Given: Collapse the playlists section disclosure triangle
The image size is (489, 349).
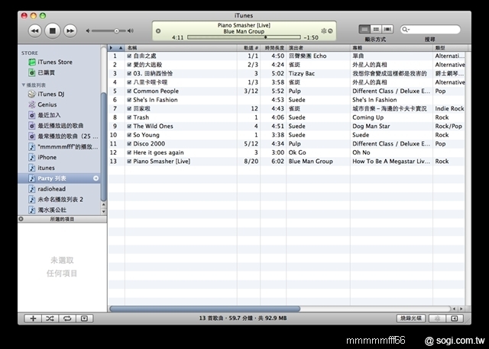Looking at the screenshot, I should pos(23,85).
